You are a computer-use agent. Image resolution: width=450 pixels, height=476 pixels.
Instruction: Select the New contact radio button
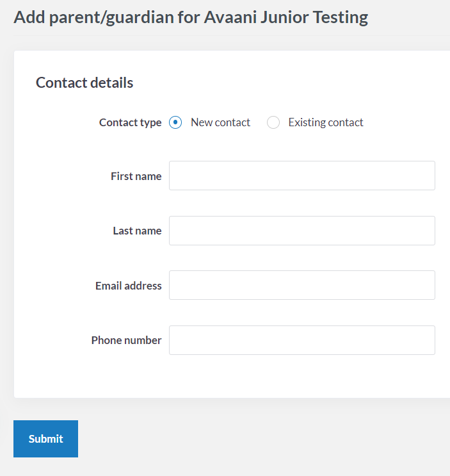(x=175, y=122)
